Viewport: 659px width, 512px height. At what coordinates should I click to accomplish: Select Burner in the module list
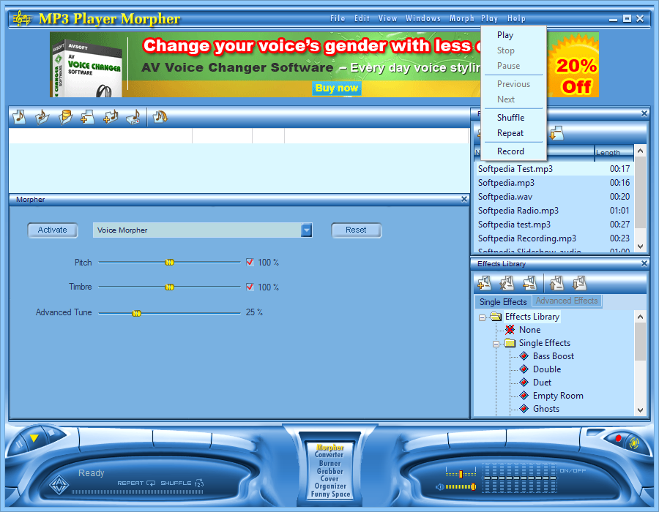pyautogui.click(x=329, y=463)
